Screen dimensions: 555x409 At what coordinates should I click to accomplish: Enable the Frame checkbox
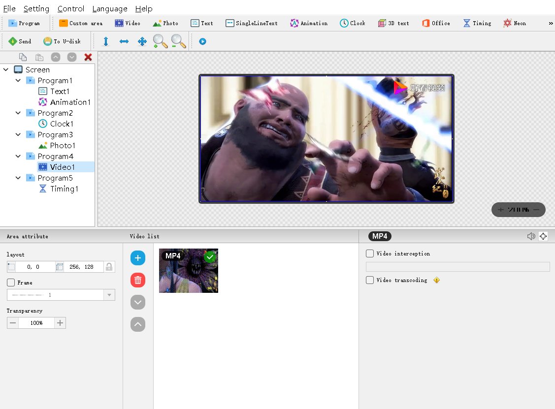tap(11, 283)
